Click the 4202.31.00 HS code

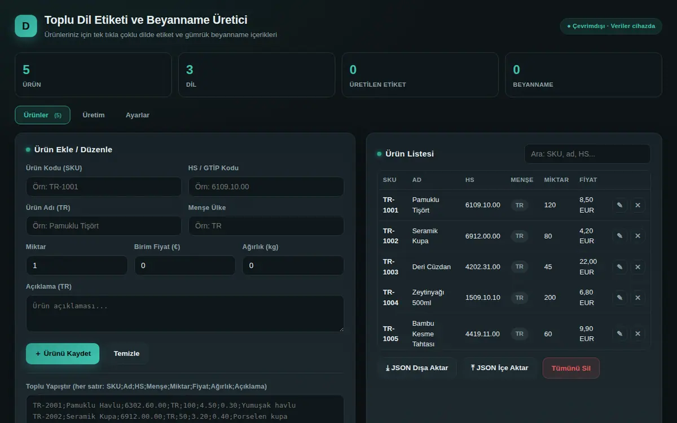tap(483, 267)
